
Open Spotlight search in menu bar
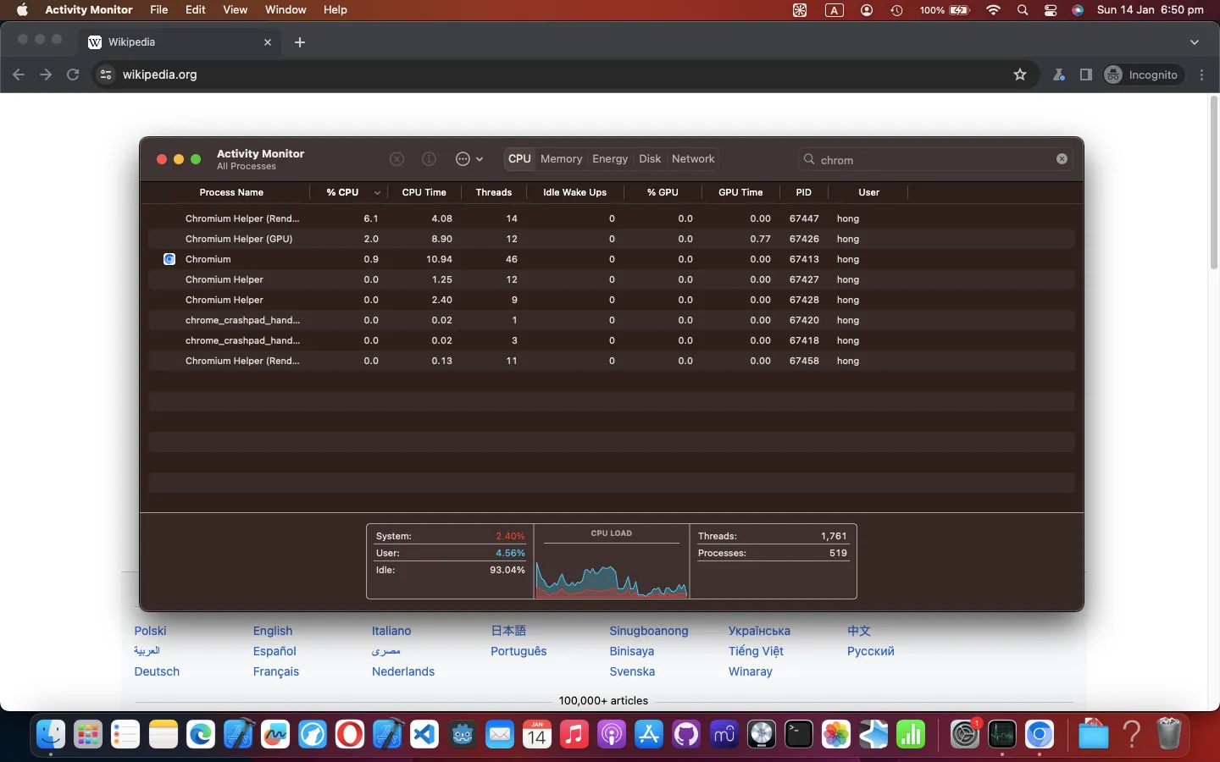(1023, 10)
